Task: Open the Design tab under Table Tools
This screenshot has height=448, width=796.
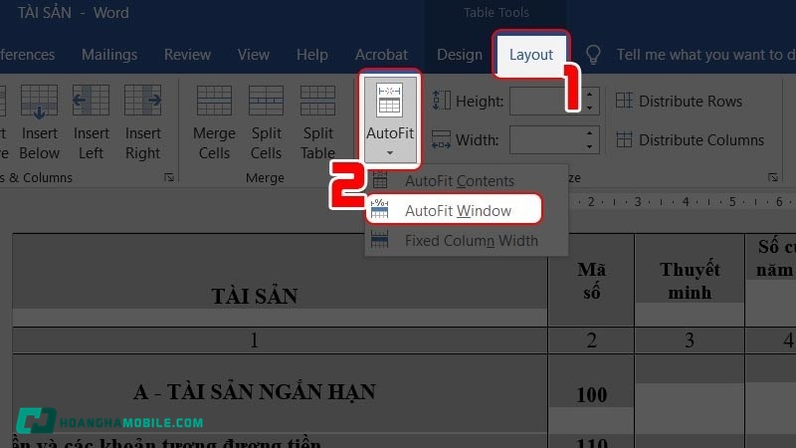Action: point(460,55)
